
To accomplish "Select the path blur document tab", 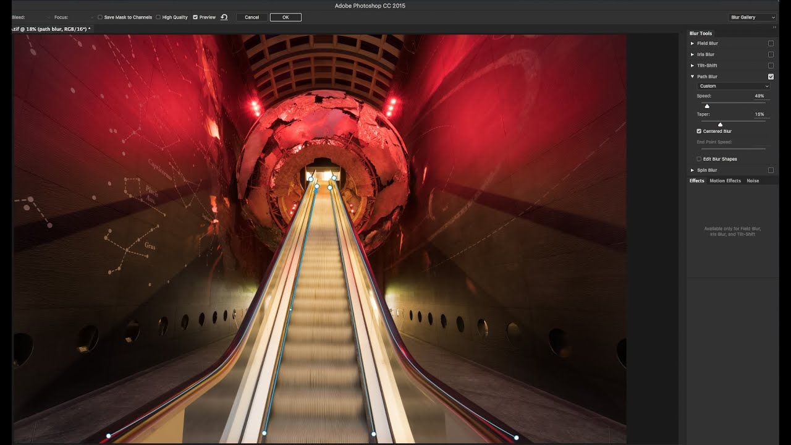I will point(52,29).
